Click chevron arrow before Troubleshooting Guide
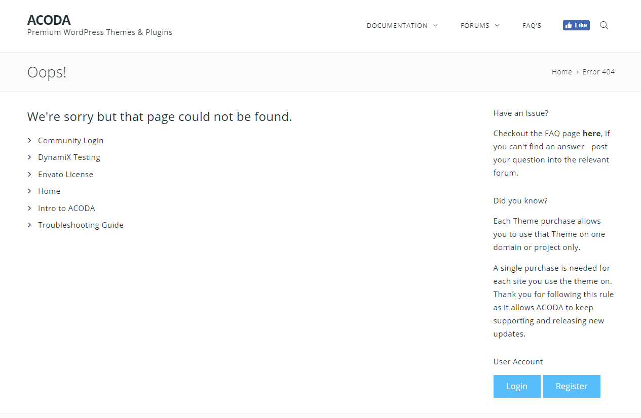This screenshot has height=418, width=641. pyautogui.click(x=30, y=225)
